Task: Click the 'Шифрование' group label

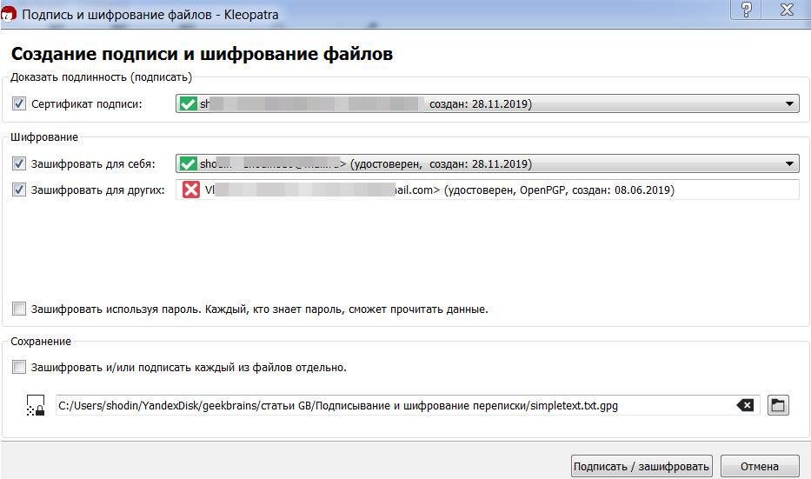Action: coord(44,137)
